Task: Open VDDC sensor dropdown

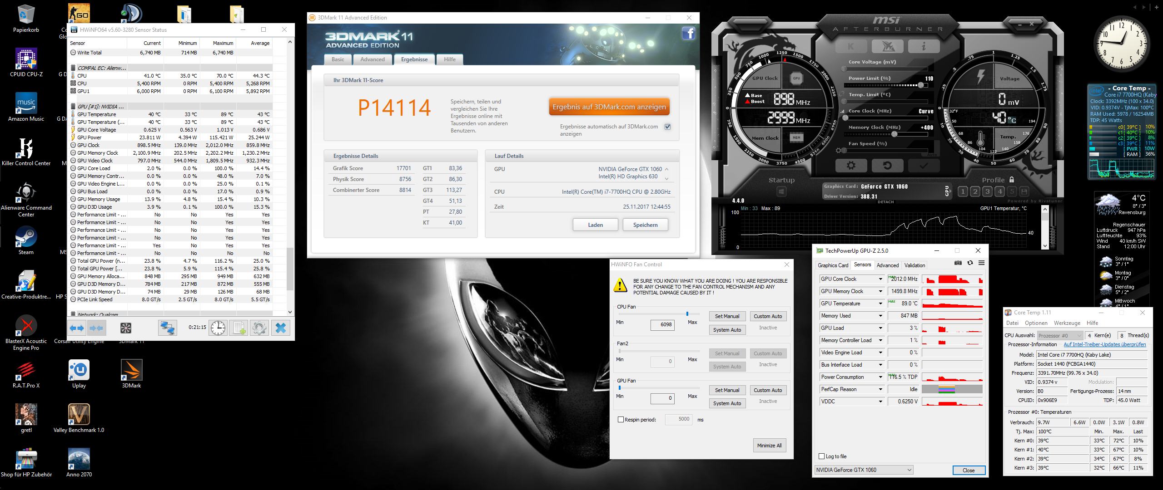Action: click(880, 402)
